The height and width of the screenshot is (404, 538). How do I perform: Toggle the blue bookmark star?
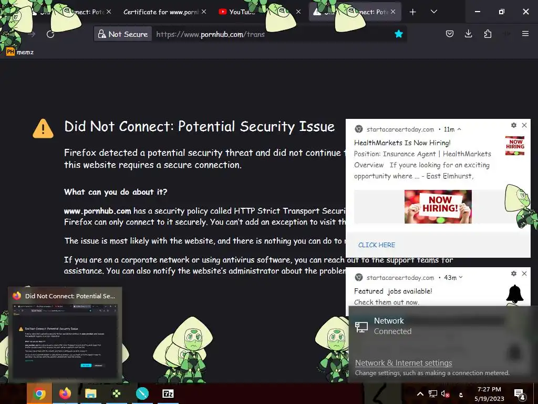(398, 34)
